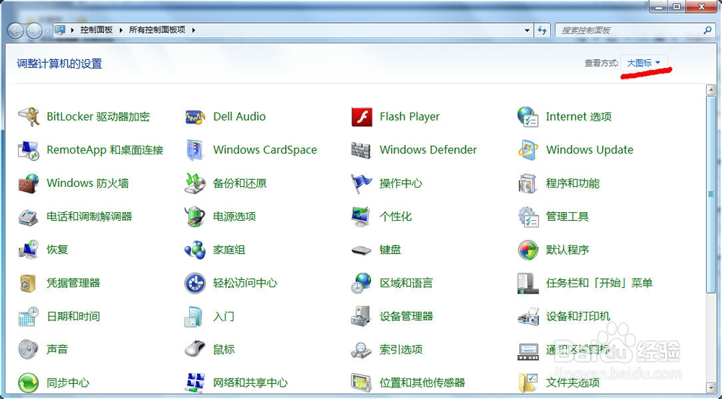
Task: Open the 个性化 monitor icon
Action: [362, 216]
